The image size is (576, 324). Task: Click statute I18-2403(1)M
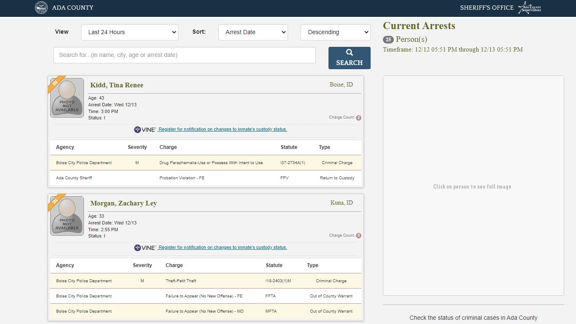(278, 281)
